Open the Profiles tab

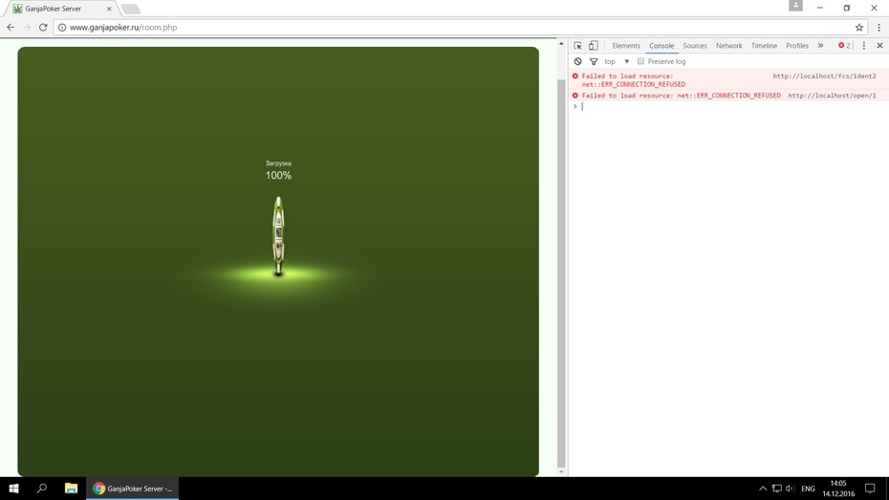(797, 46)
